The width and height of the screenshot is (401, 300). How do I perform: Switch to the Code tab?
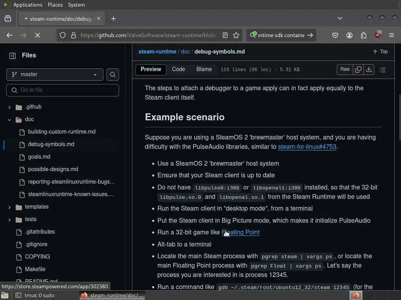(x=178, y=70)
